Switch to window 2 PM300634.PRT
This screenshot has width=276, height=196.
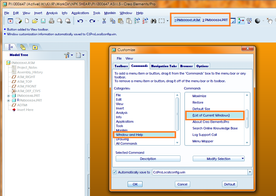tap(215, 20)
